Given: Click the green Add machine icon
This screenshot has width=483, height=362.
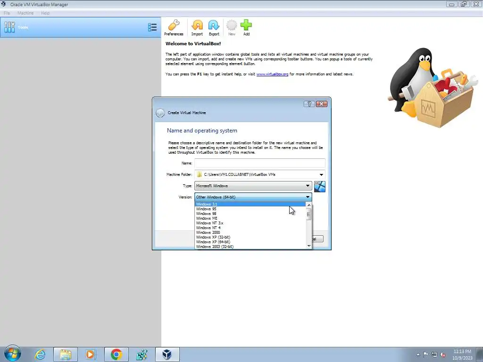Looking at the screenshot, I should 246,28.
